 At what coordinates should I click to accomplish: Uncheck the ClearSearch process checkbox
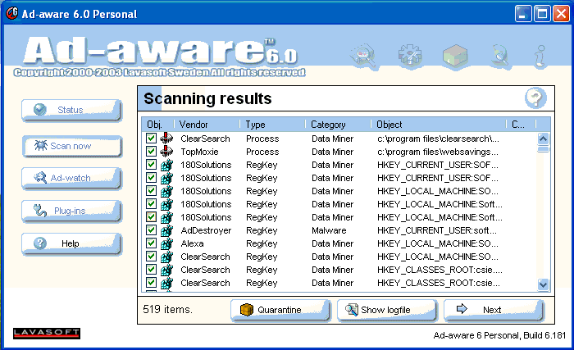coord(151,139)
